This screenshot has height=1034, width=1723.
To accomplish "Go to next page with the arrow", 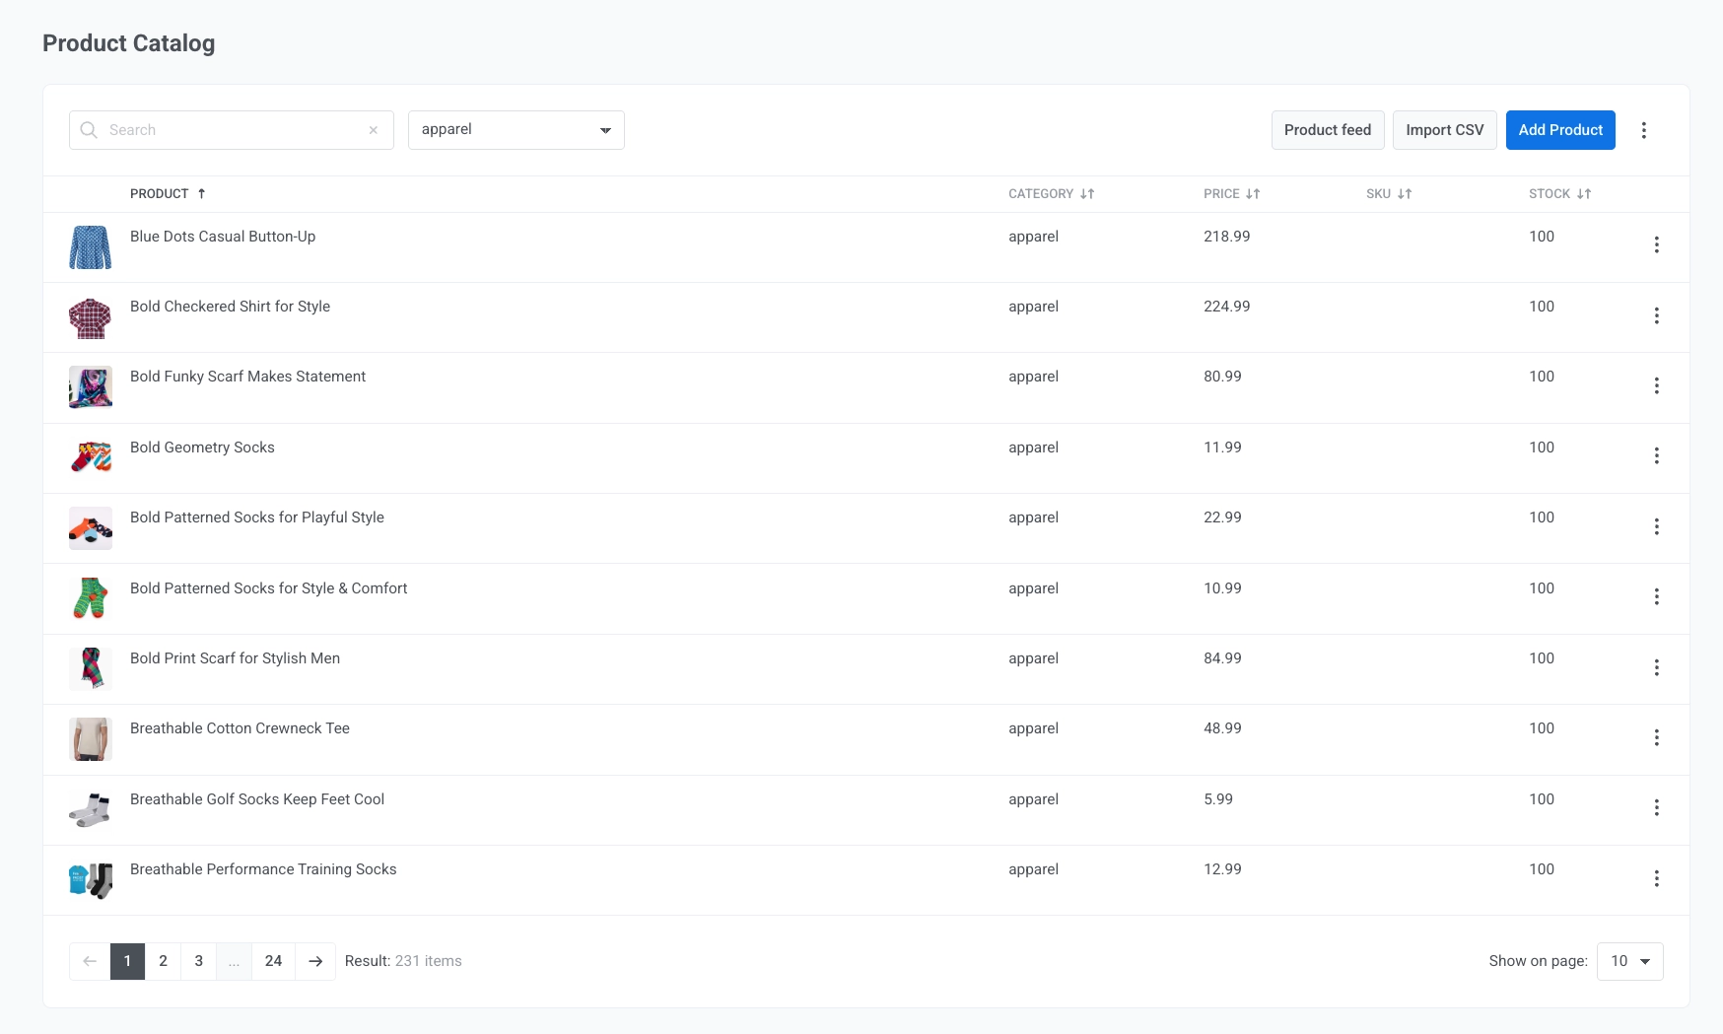I will coord(315,961).
